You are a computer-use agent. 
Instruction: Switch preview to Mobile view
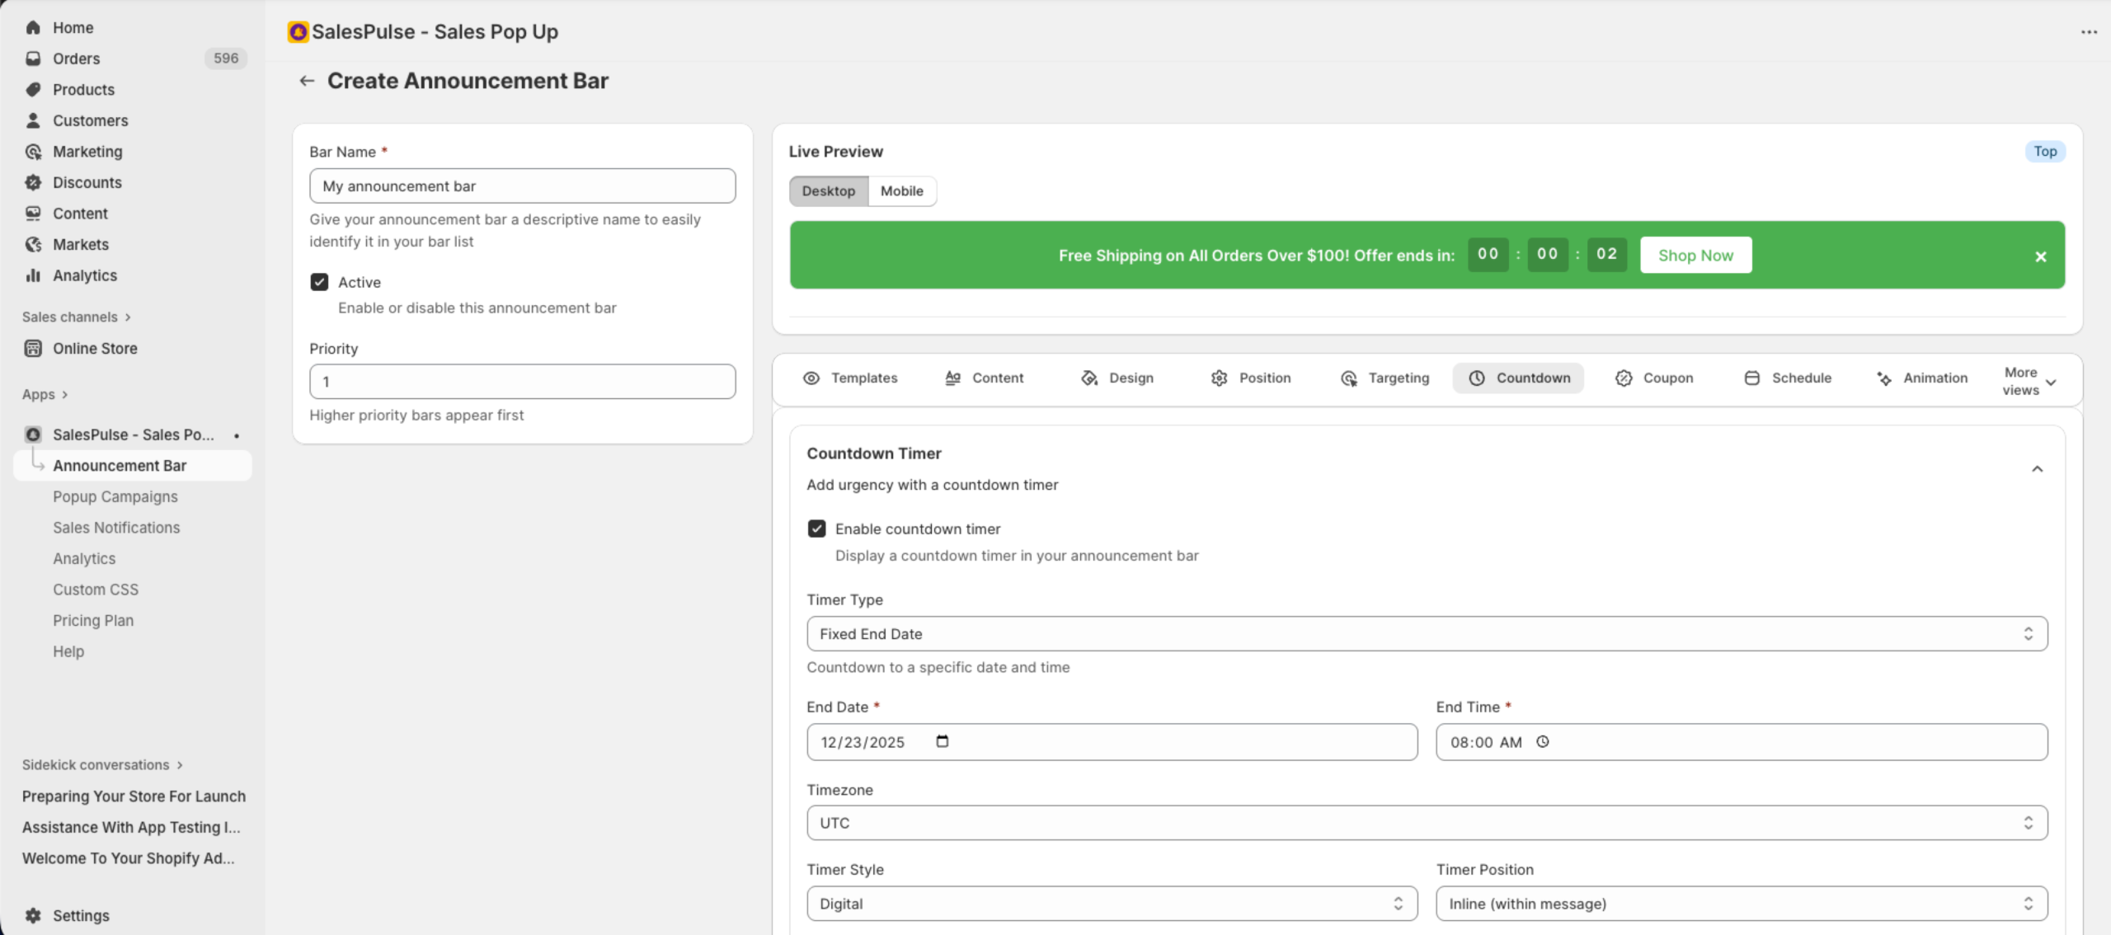pyautogui.click(x=902, y=190)
